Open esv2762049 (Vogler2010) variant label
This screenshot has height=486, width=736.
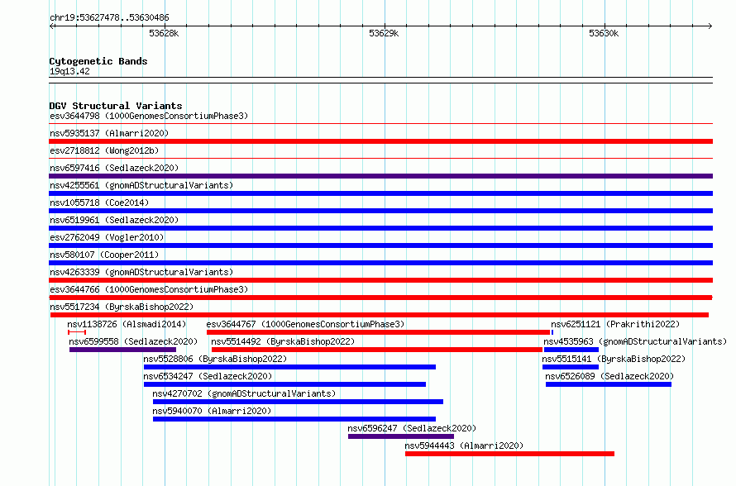(x=107, y=237)
